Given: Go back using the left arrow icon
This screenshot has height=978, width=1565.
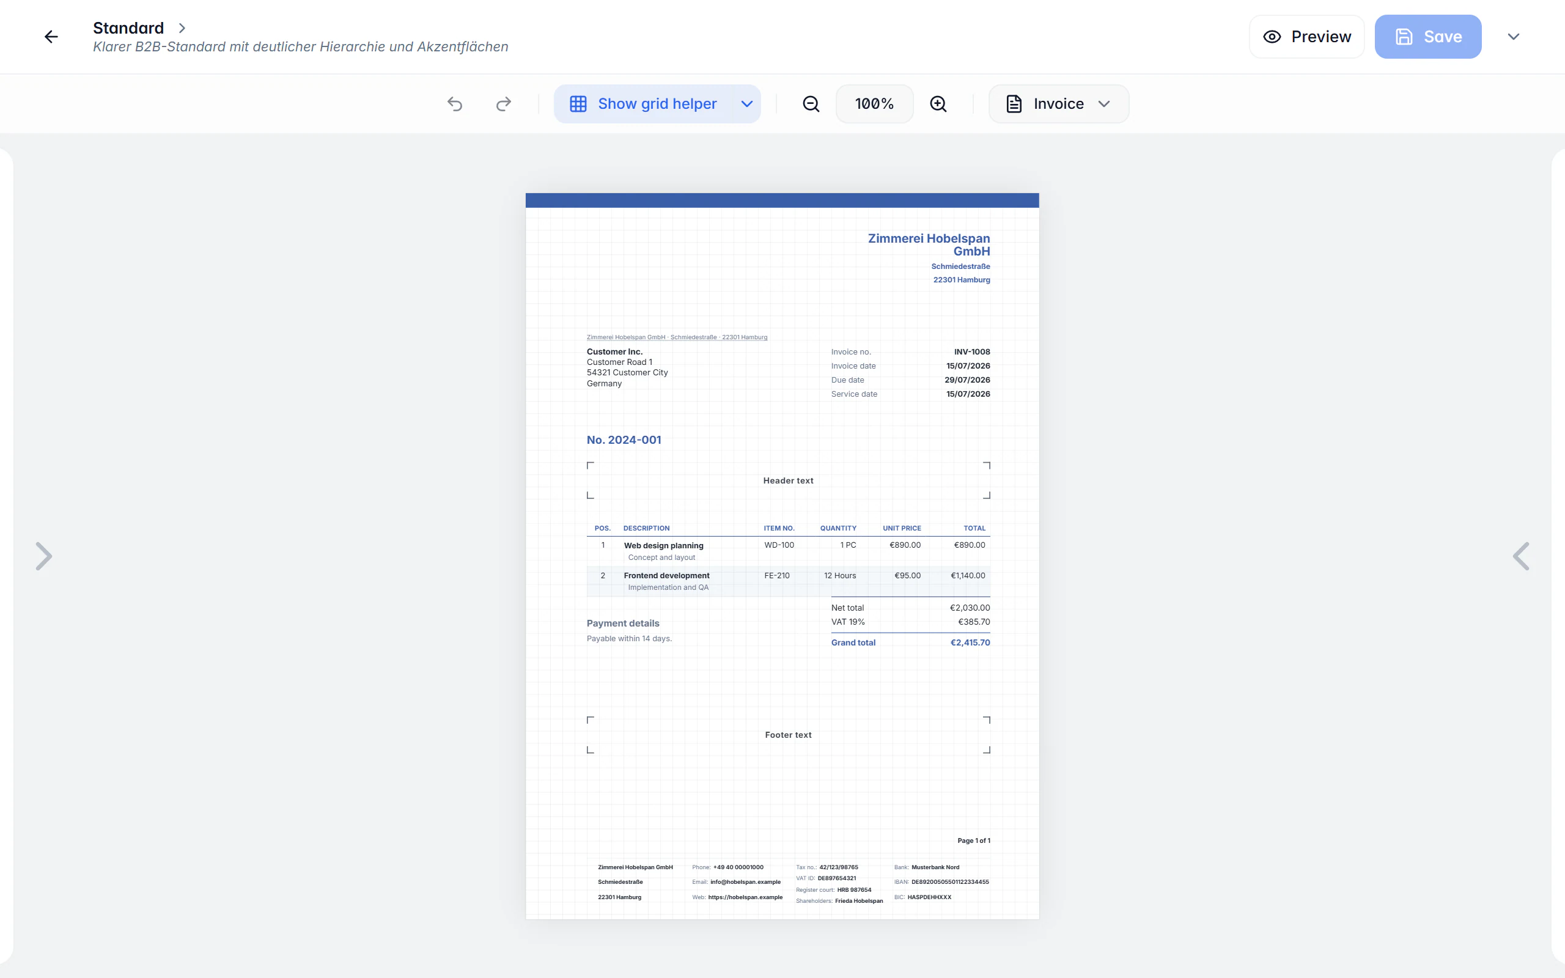Looking at the screenshot, I should click(51, 37).
